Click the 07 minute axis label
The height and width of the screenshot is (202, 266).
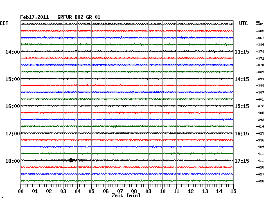(x=120, y=191)
